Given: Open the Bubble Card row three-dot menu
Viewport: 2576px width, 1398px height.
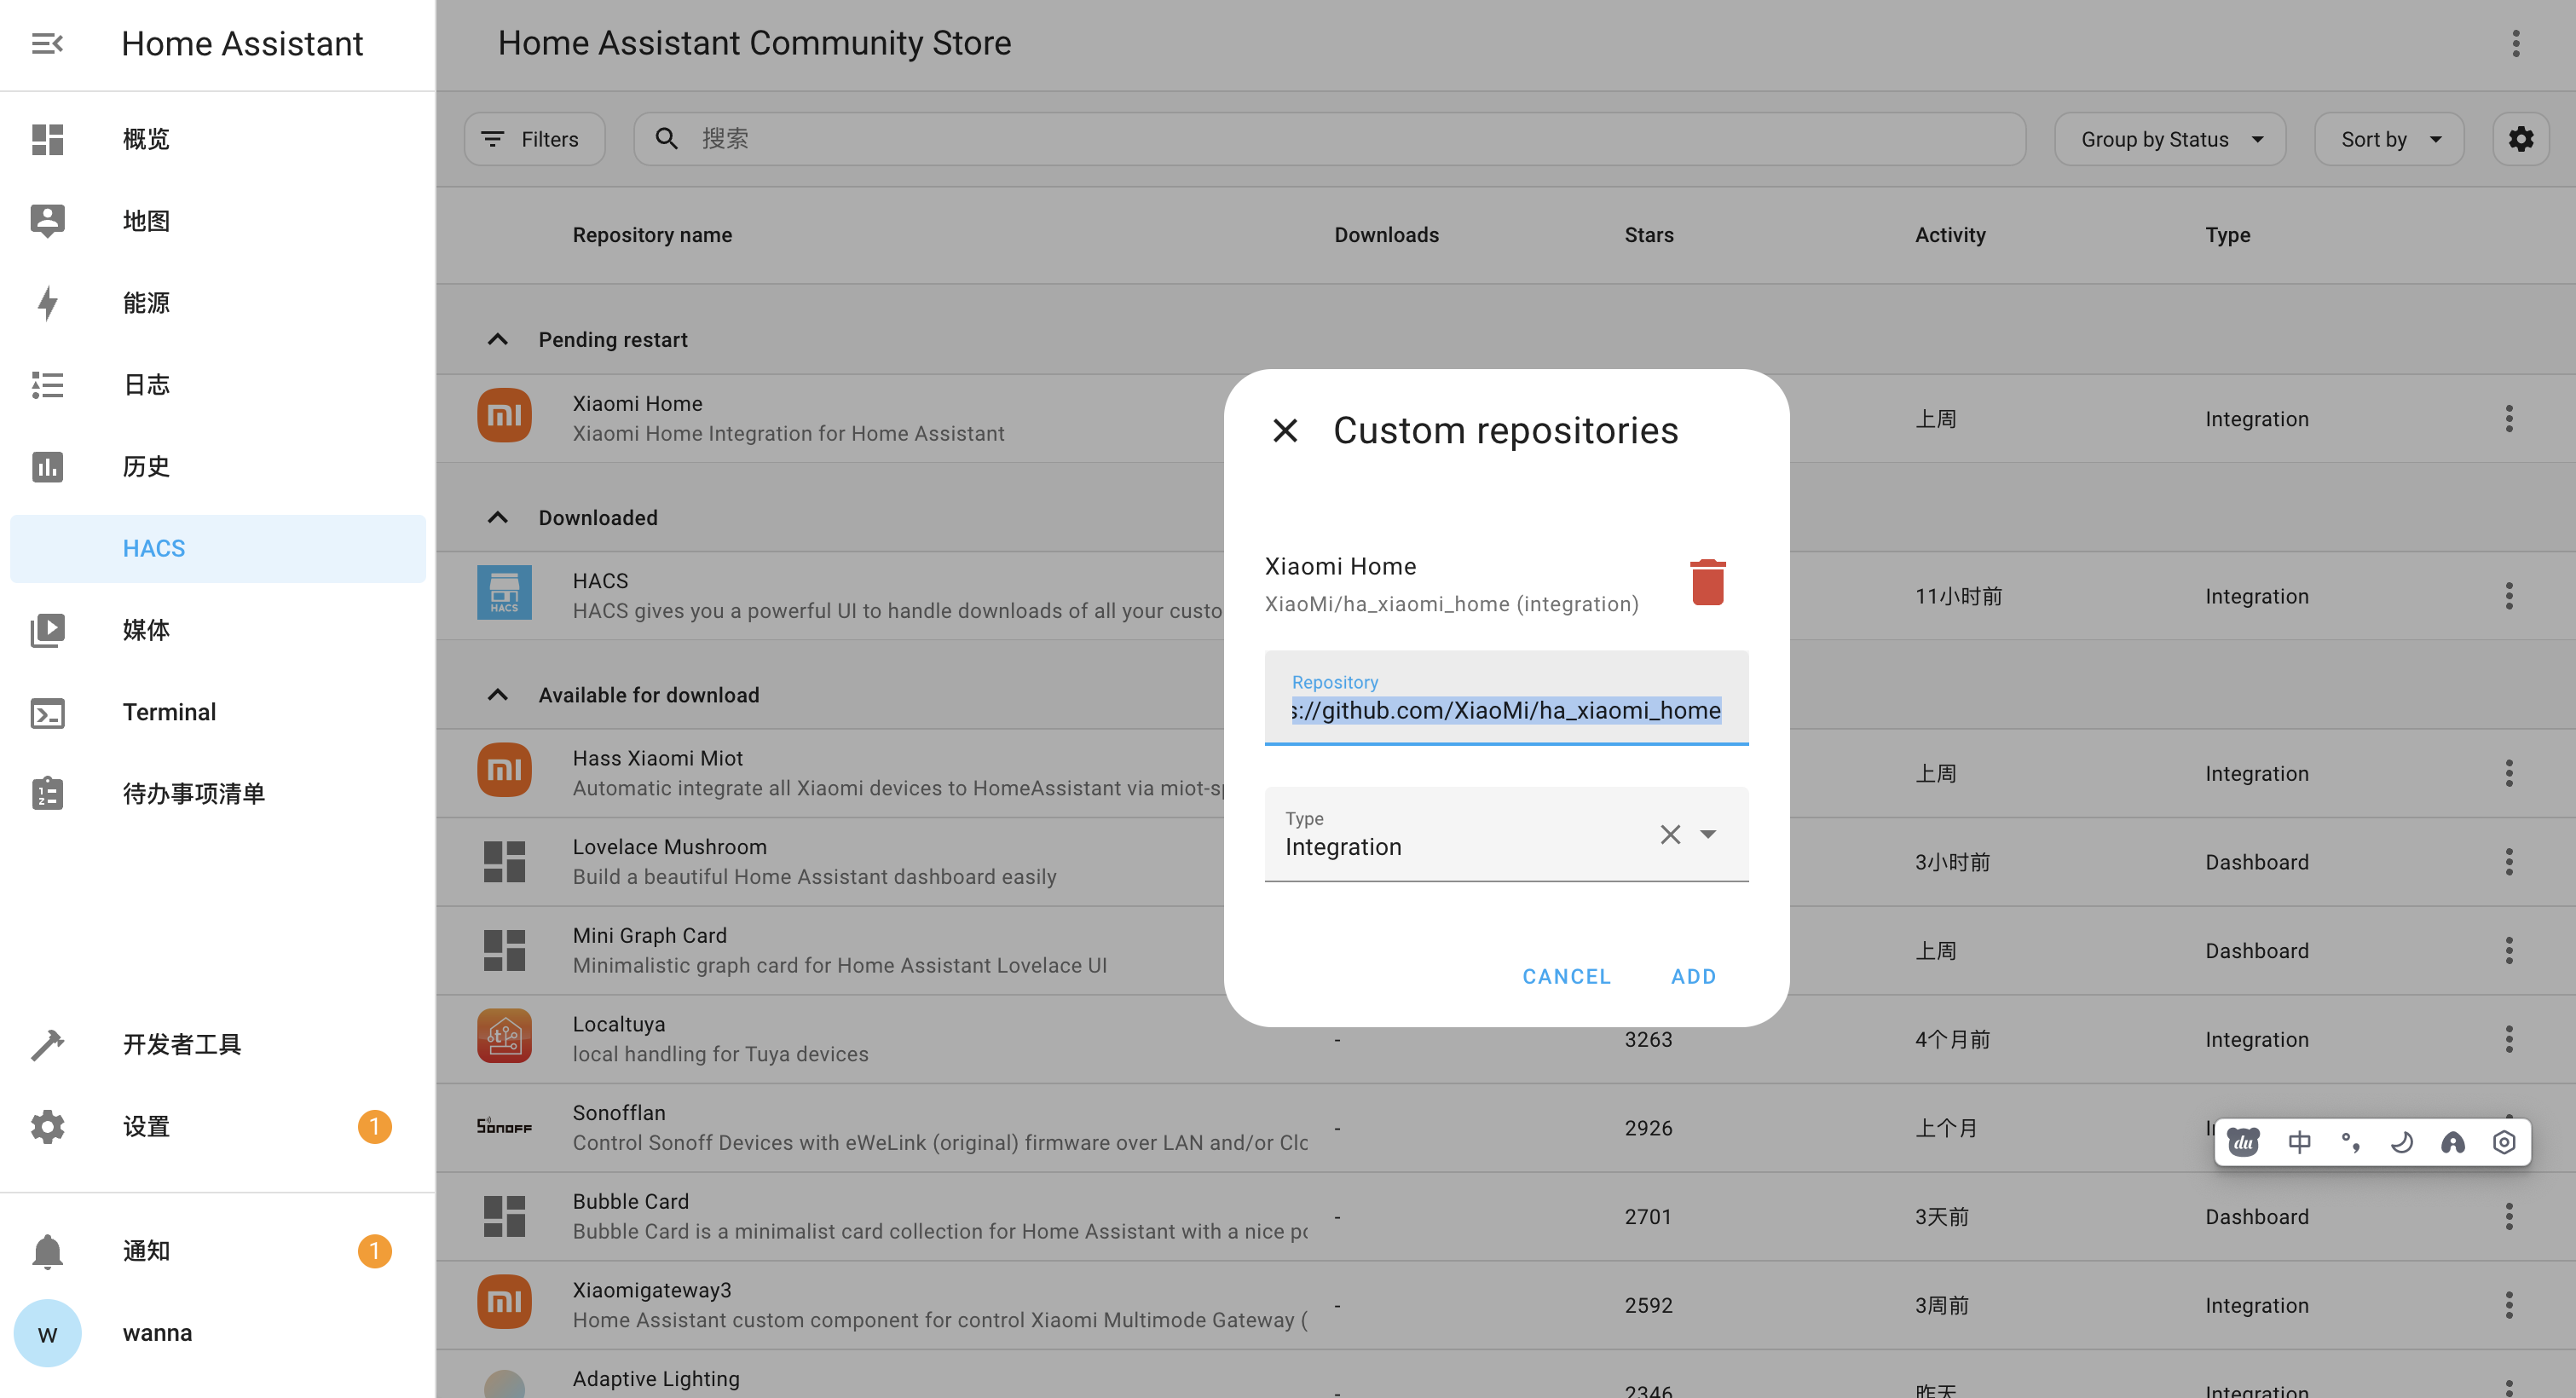Looking at the screenshot, I should tap(2509, 1217).
